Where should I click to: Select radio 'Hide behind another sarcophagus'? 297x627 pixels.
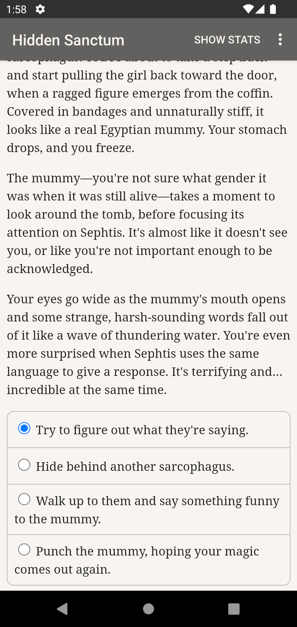click(x=24, y=465)
